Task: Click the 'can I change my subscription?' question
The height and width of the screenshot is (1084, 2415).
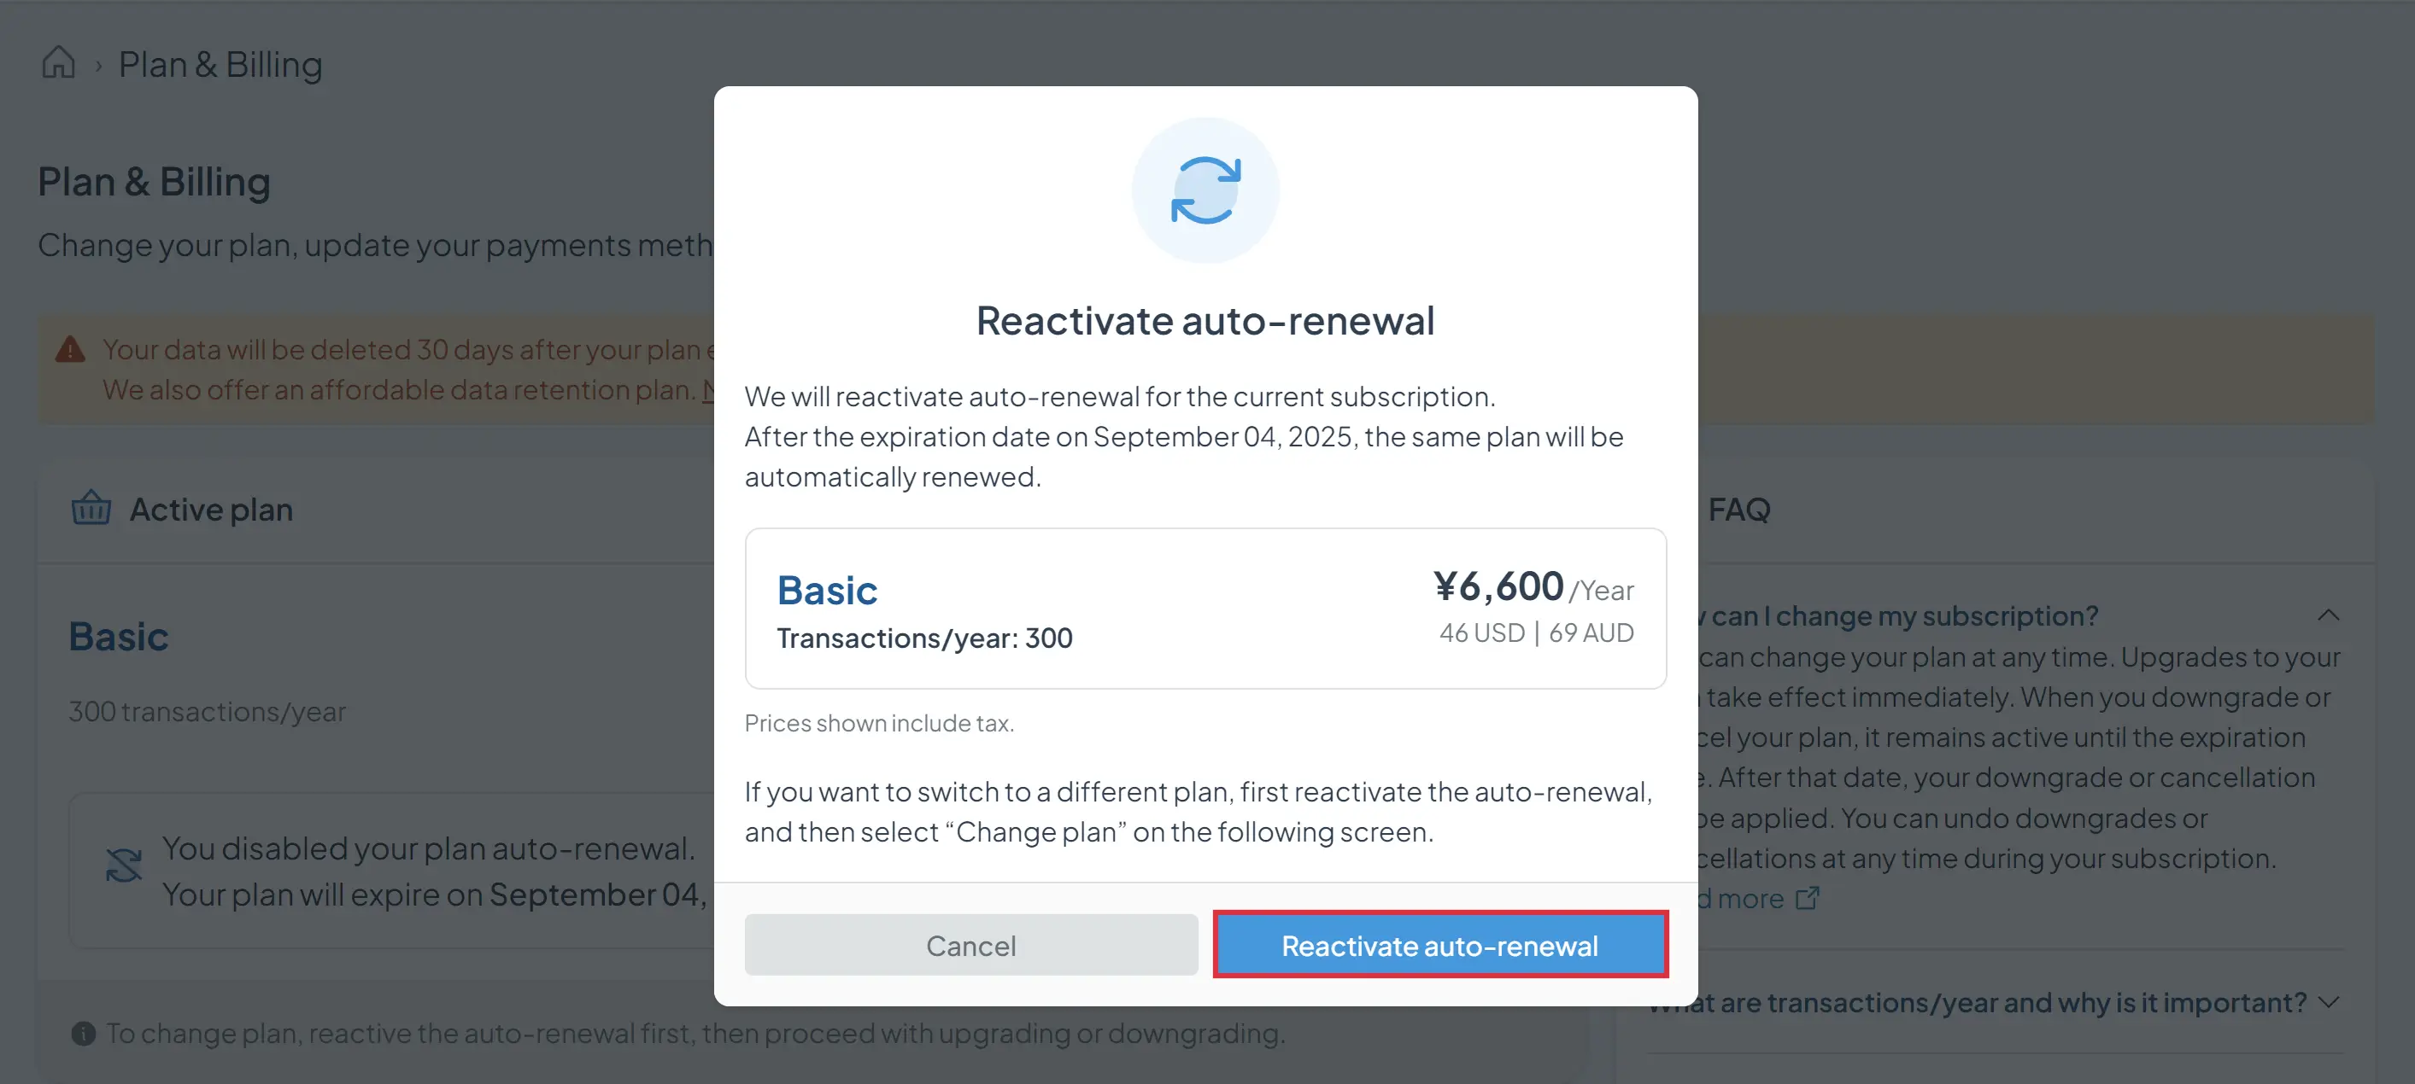Action: point(1905,615)
